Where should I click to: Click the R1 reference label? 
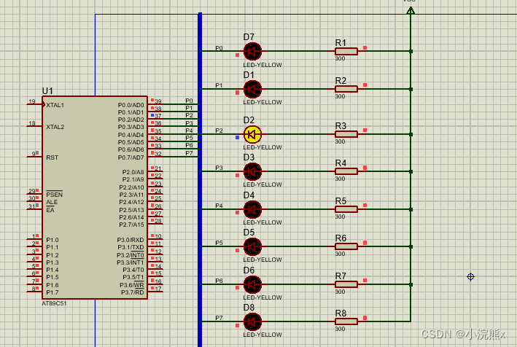pyautogui.click(x=341, y=43)
